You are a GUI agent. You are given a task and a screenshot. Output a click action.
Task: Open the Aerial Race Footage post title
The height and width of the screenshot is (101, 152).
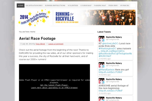click(x=37, y=38)
